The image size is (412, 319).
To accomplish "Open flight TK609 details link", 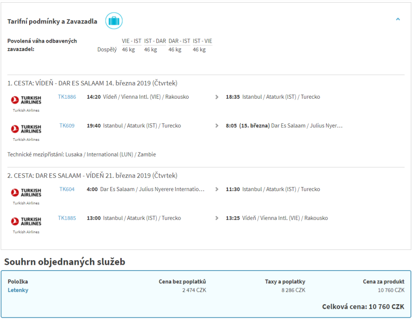I will point(67,126).
